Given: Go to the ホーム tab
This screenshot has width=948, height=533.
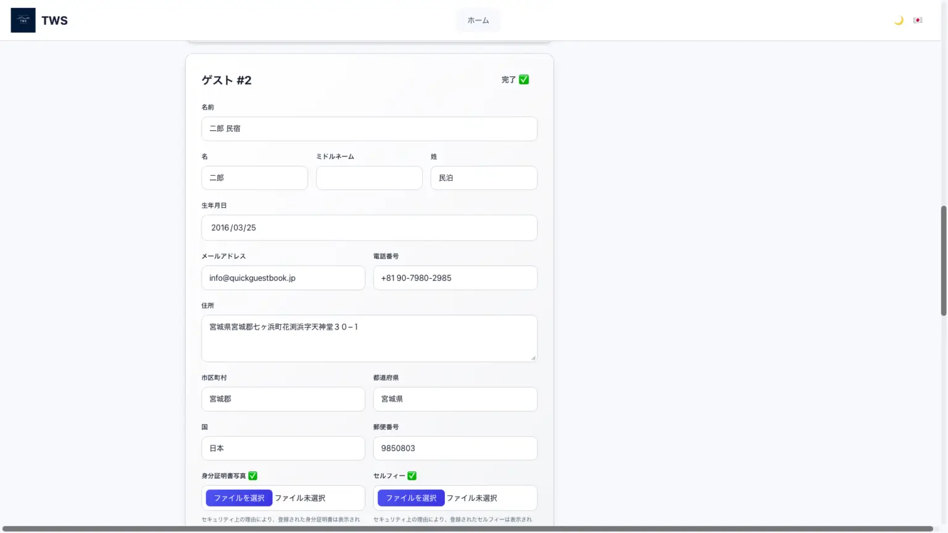Looking at the screenshot, I should click(x=478, y=20).
